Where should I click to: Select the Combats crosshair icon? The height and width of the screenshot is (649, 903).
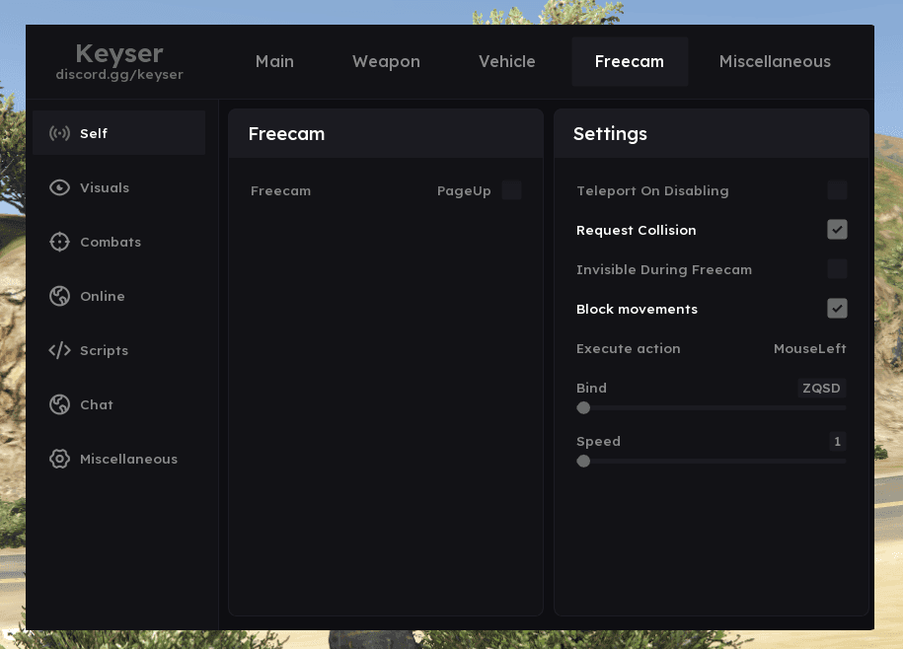tap(59, 242)
